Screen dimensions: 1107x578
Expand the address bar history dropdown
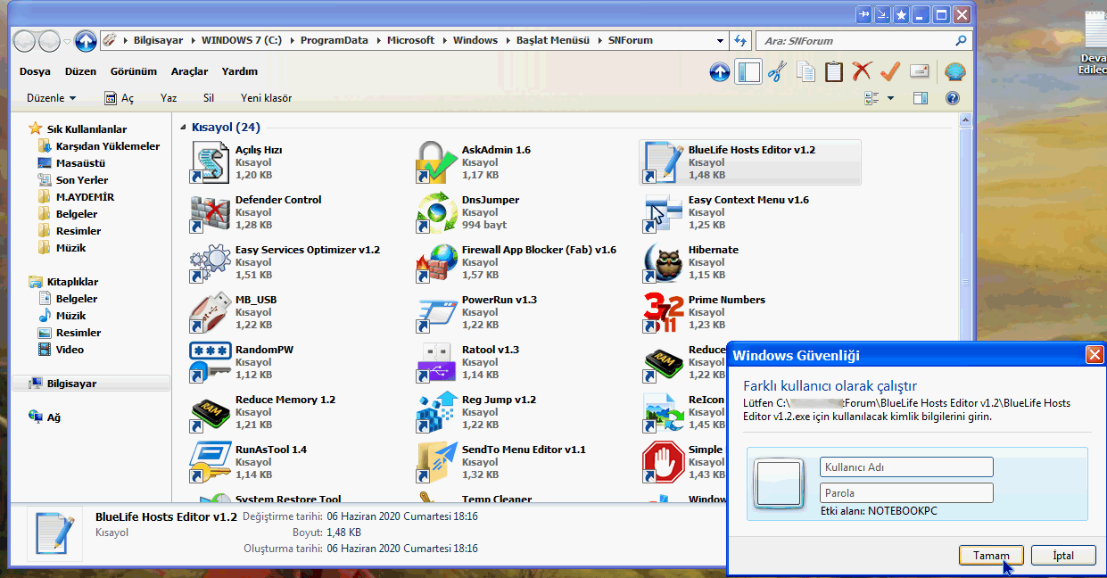[x=721, y=40]
